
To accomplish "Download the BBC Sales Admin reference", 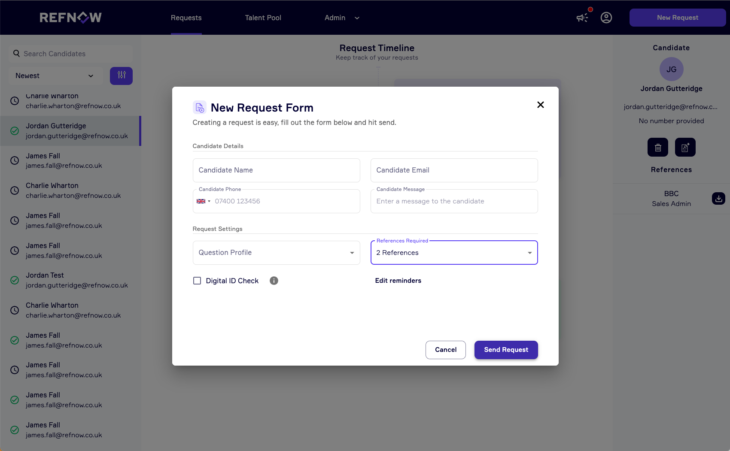I will (718, 199).
